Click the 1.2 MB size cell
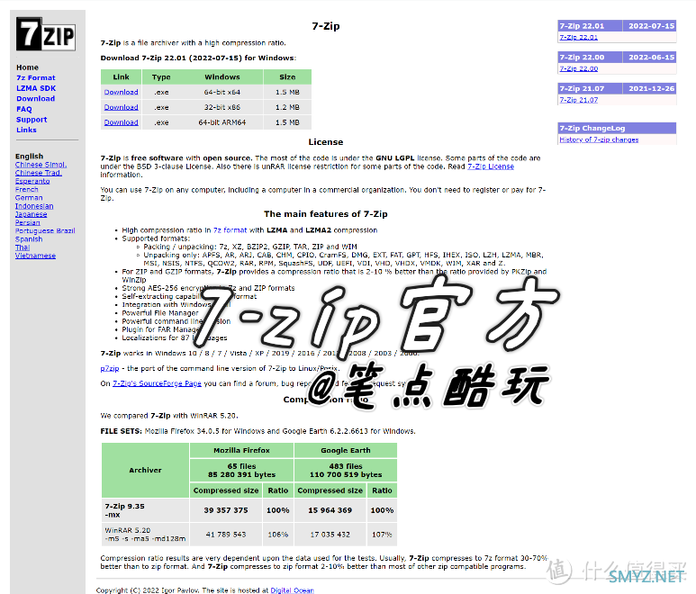Screen dimensions: 696x594 pos(287,107)
